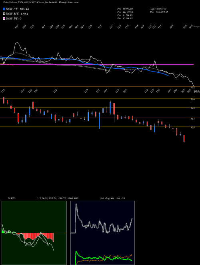This screenshot has height=265, width=200.
Task: Click the chart title text at top
Action: click(41, 2)
